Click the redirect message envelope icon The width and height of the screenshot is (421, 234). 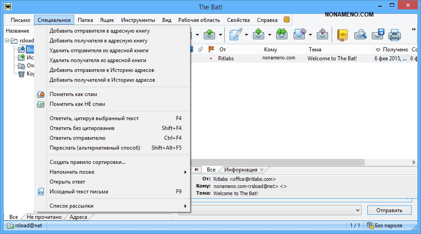coord(322,34)
